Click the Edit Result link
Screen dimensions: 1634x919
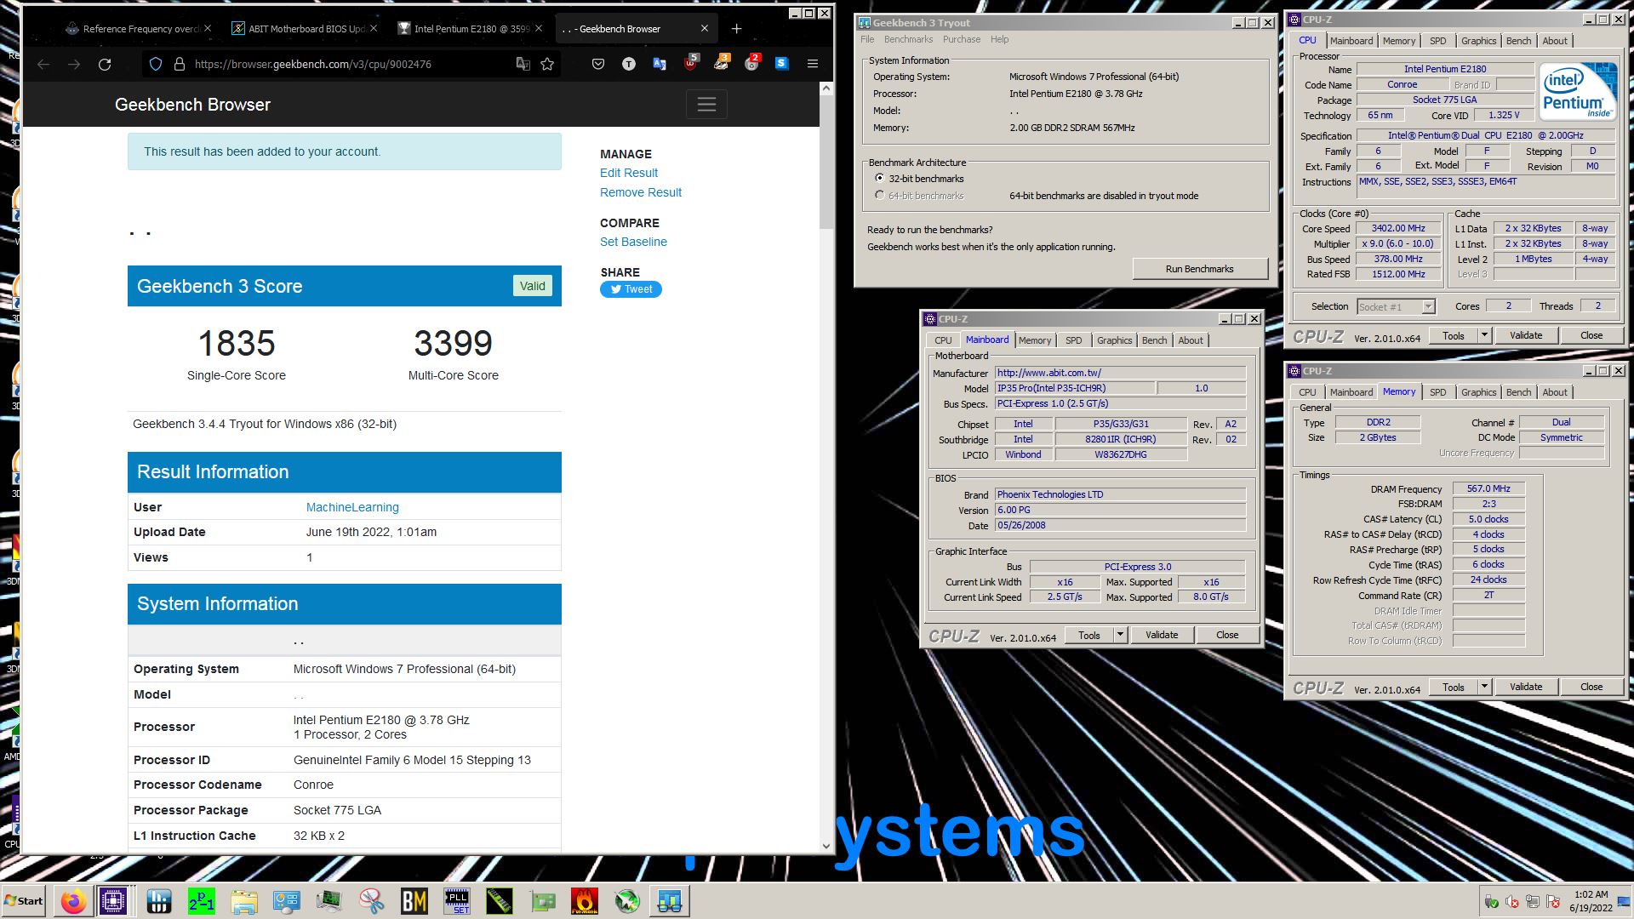(629, 173)
